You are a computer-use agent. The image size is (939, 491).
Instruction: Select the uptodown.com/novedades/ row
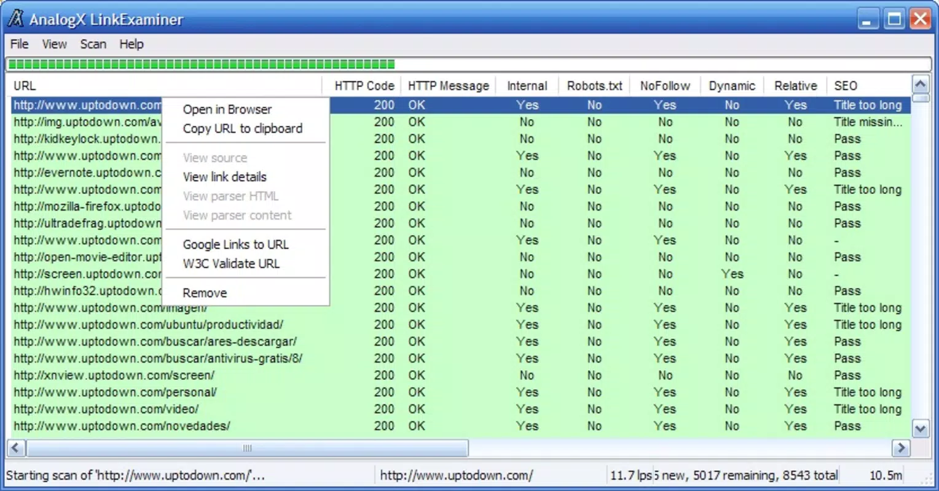click(461, 426)
